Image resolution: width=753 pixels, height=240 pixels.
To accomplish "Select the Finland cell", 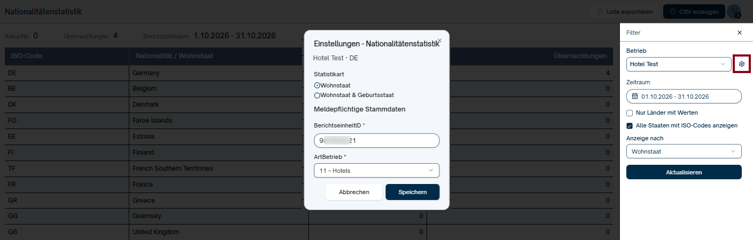I will [x=219, y=153].
